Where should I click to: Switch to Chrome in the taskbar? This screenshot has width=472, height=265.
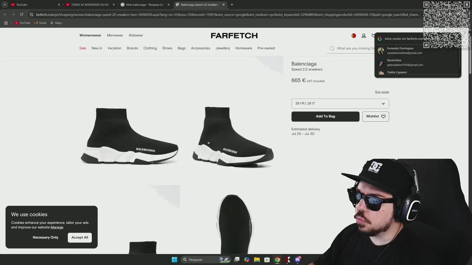277,259
